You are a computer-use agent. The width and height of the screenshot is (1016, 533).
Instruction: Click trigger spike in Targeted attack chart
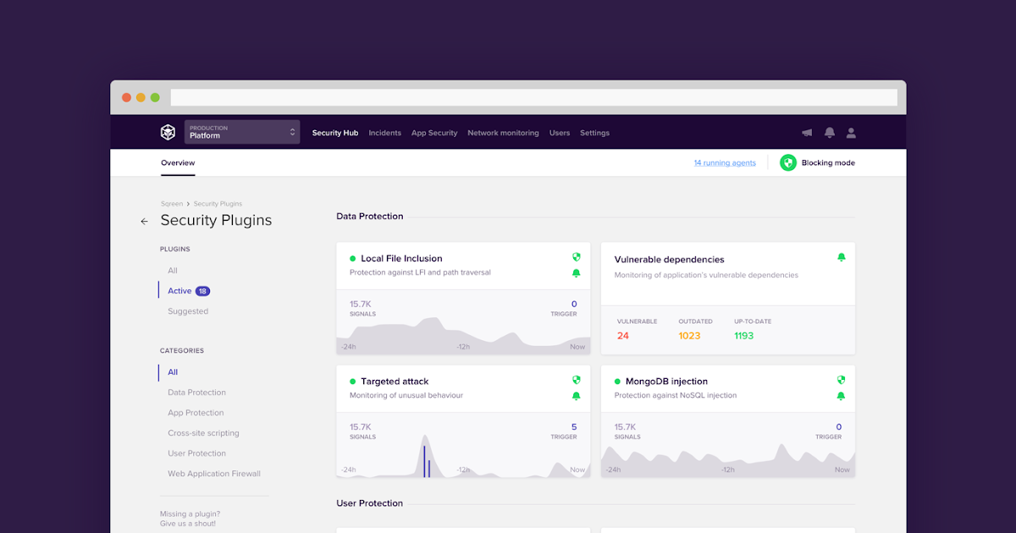click(x=426, y=461)
